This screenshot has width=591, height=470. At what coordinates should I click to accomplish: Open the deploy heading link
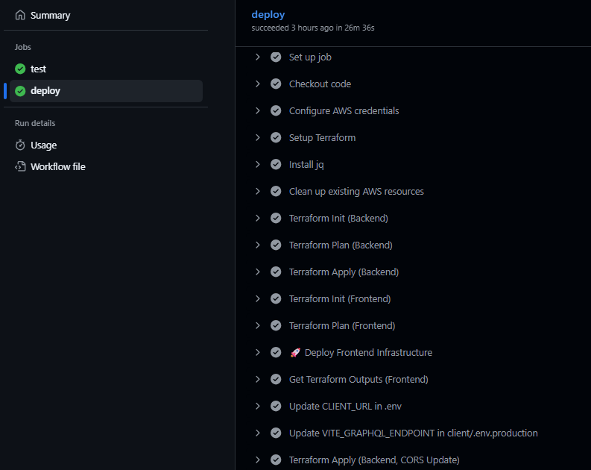pyautogui.click(x=268, y=15)
